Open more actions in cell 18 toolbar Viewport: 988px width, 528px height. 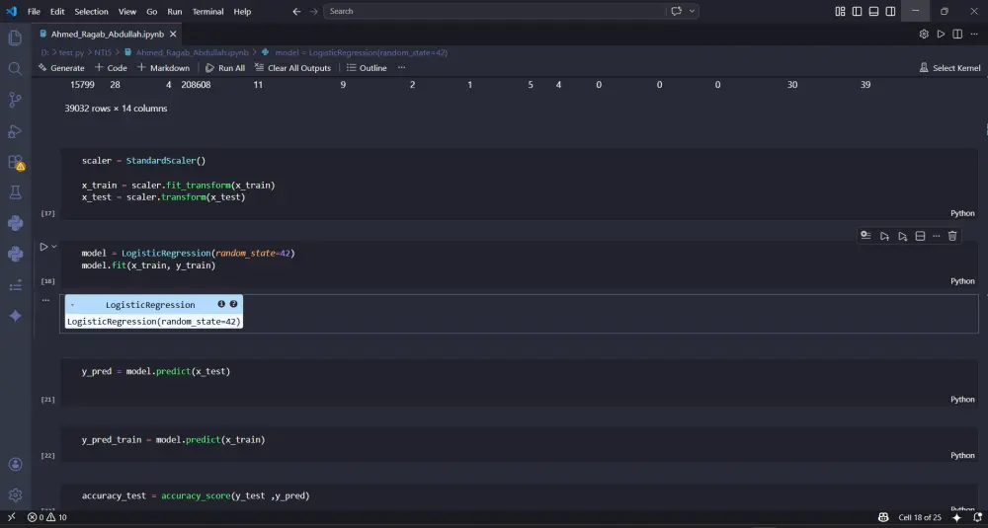[x=937, y=236]
